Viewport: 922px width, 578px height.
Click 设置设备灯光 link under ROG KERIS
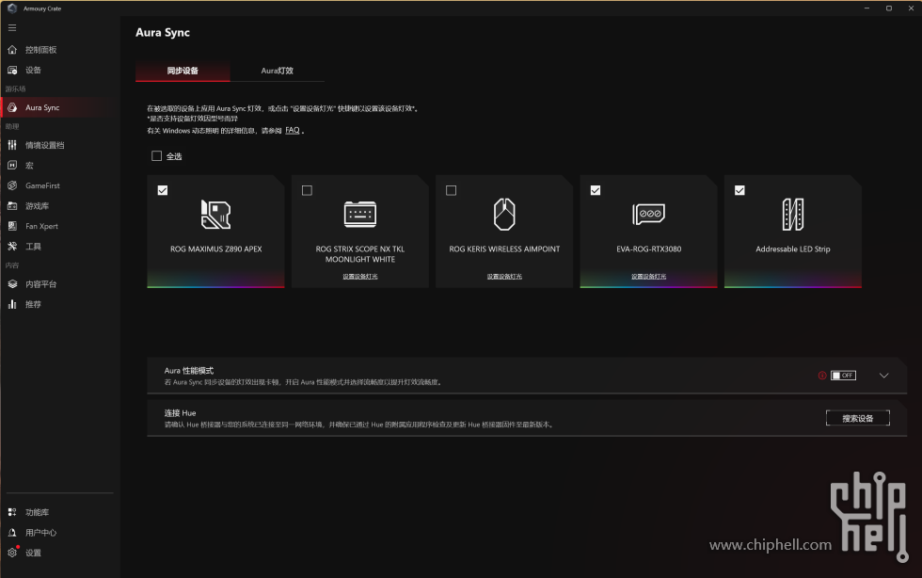[x=504, y=276]
